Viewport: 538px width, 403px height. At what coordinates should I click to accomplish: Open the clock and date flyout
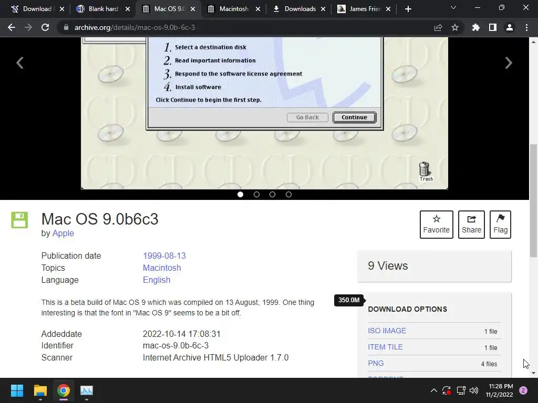499,390
